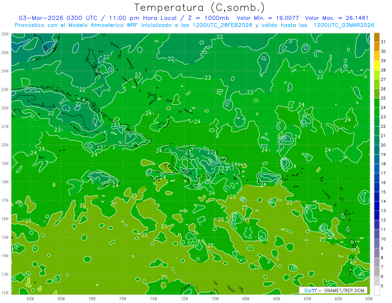
Task: Select the purple color bar segment between 9 and 10
Action: [x=377, y=244]
